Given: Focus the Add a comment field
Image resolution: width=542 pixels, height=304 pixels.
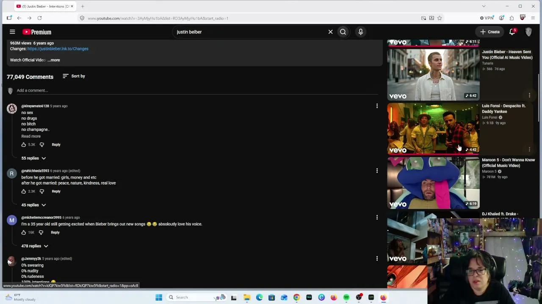Looking at the screenshot, I should [197, 90].
